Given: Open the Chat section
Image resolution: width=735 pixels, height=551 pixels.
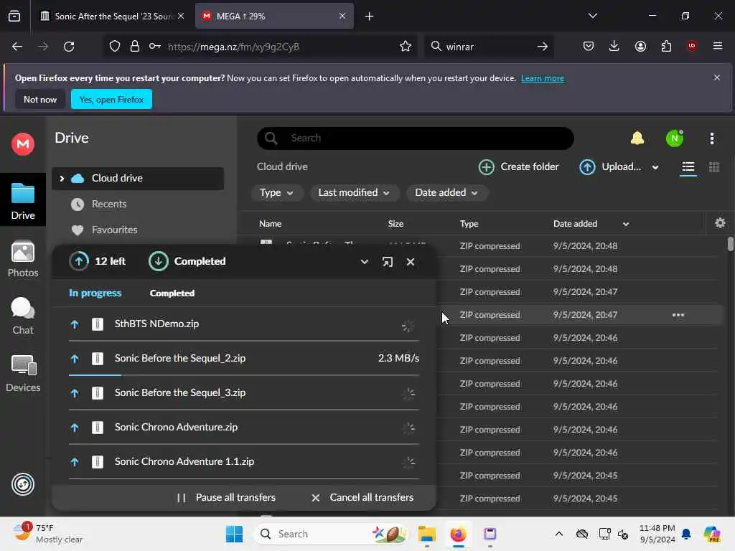Looking at the screenshot, I should [23, 316].
